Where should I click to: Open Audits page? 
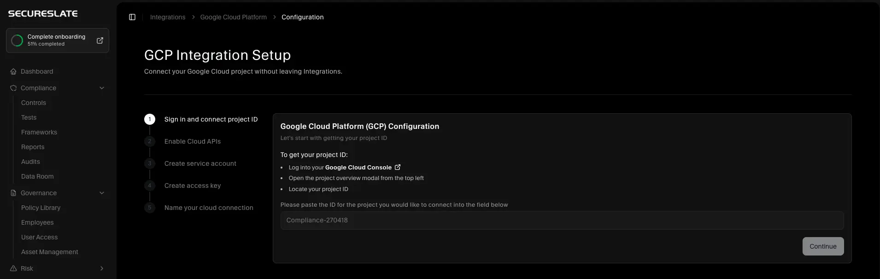click(x=30, y=162)
